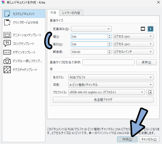Select コミックテンプレート in the sidebar
Viewport: 162px width, 144px height.
click(24, 44)
